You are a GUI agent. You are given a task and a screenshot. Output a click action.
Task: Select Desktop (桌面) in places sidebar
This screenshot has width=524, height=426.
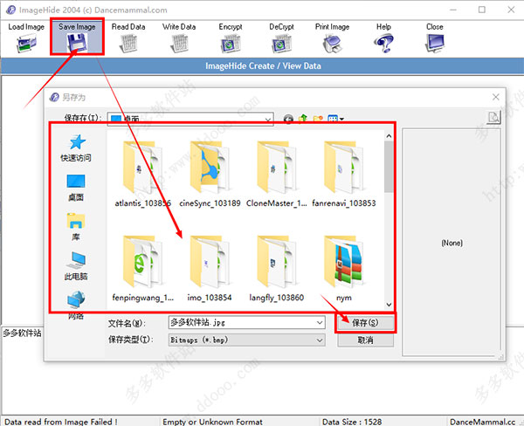[x=76, y=188]
